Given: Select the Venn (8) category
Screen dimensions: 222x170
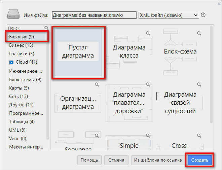Looking at the screenshot, I should (27, 138).
